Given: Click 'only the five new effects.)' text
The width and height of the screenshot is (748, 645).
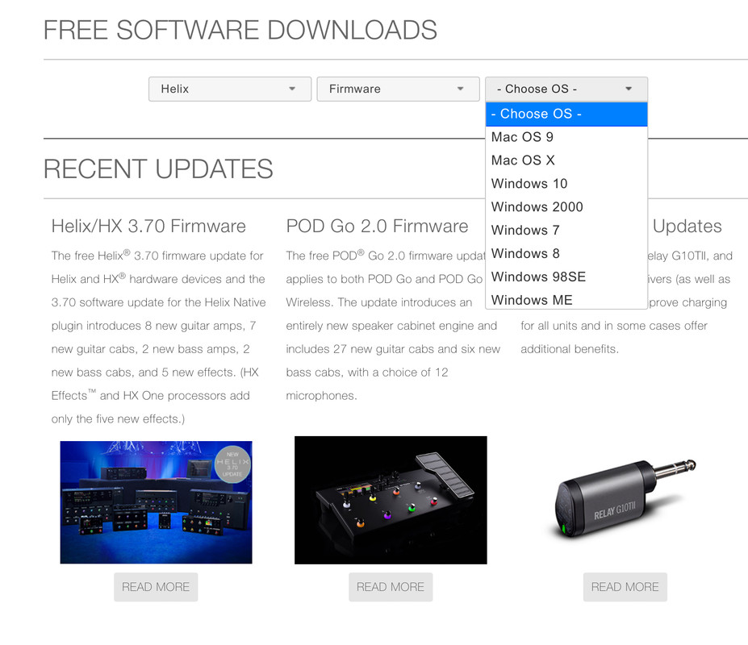Looking at the screenshot, I should (118, 419).
